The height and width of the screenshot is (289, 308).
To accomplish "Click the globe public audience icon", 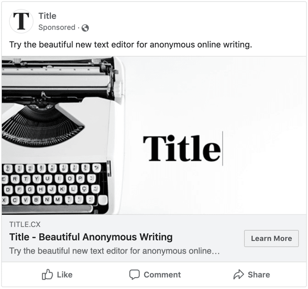I will (x=85, y=28).
